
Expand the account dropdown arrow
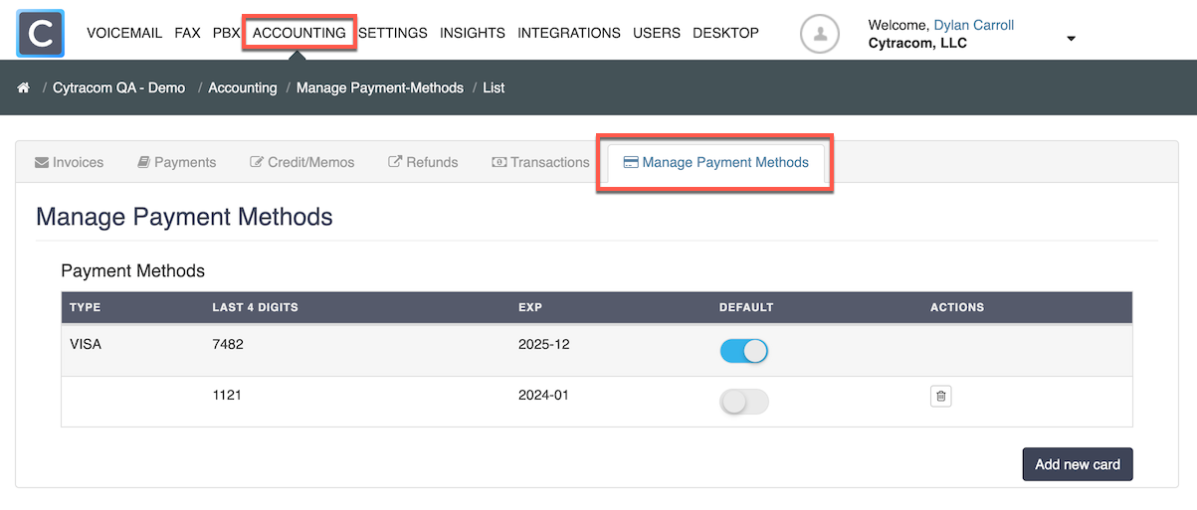1071,39
